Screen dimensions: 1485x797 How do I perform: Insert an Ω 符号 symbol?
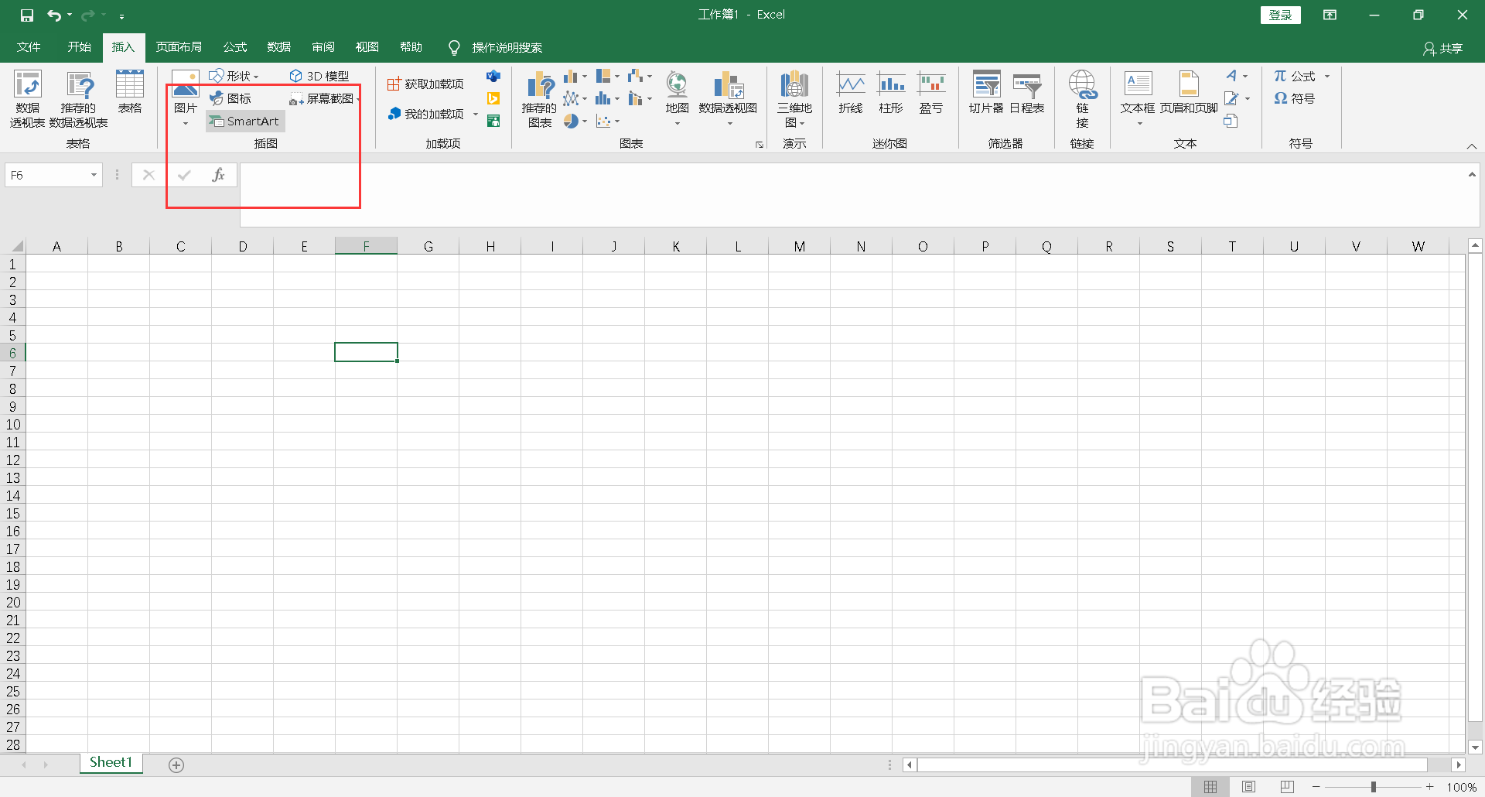click(x=1295, y=98)
